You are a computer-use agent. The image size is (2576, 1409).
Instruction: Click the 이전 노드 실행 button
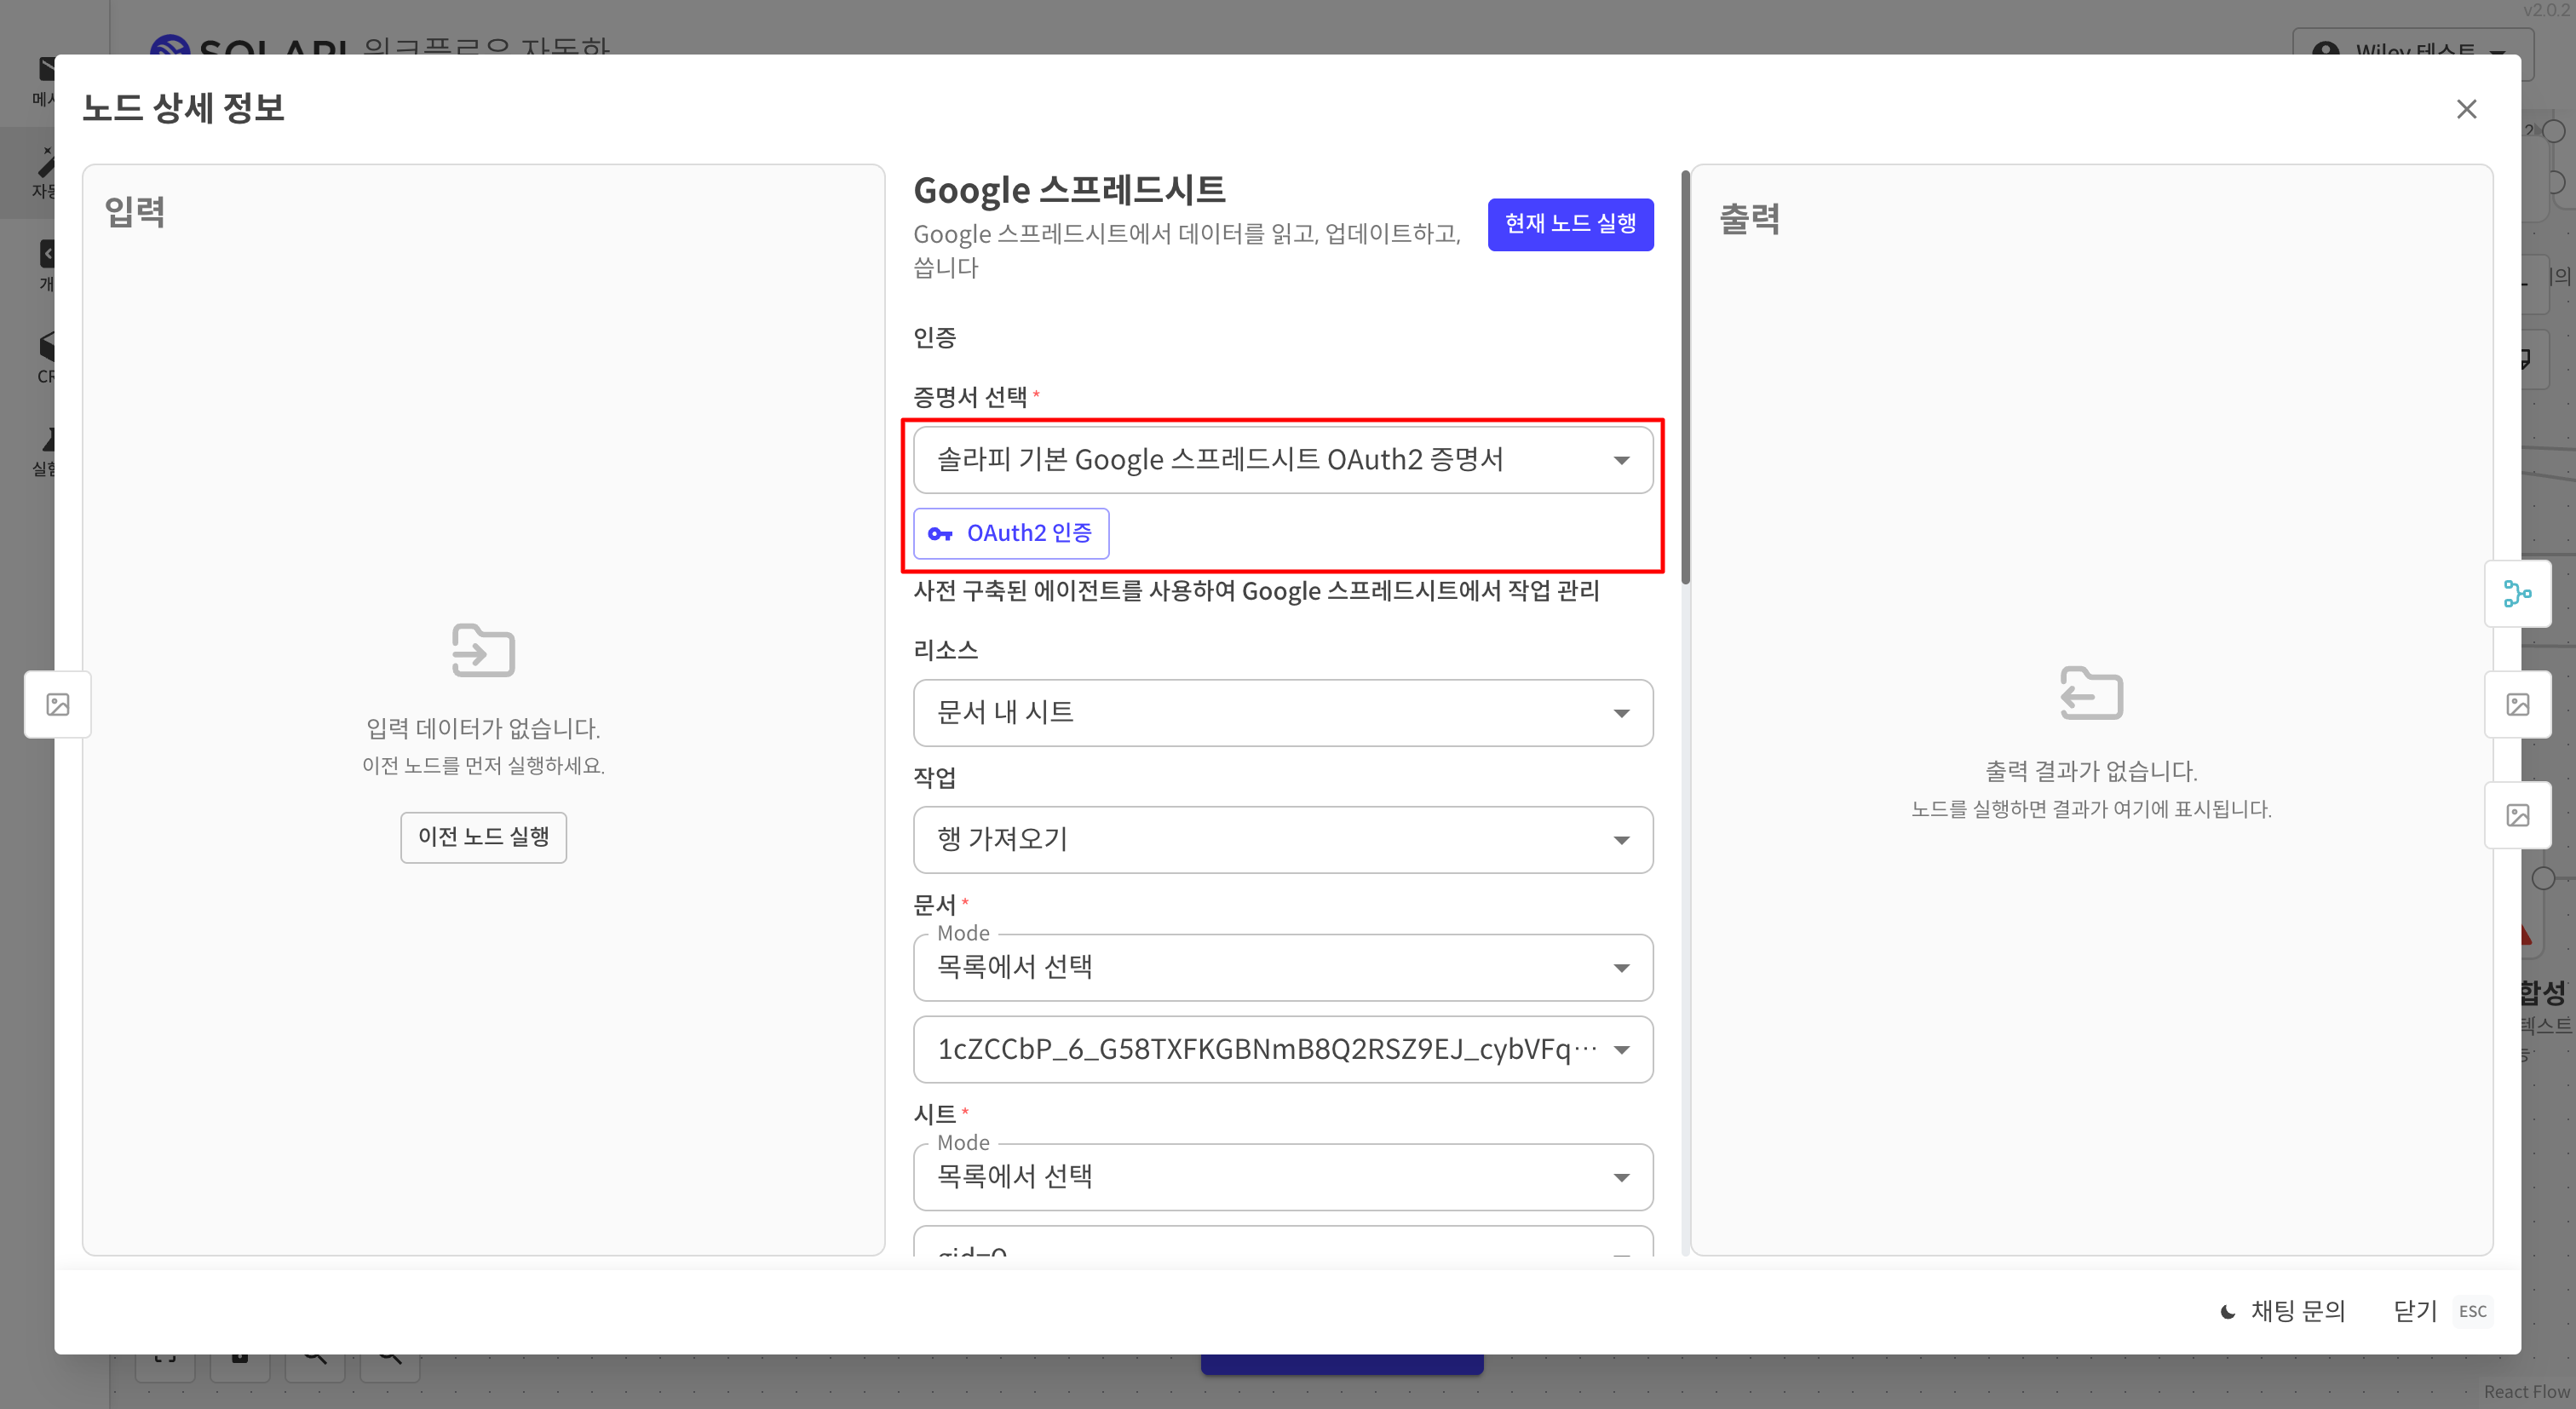tap(483, 837)
